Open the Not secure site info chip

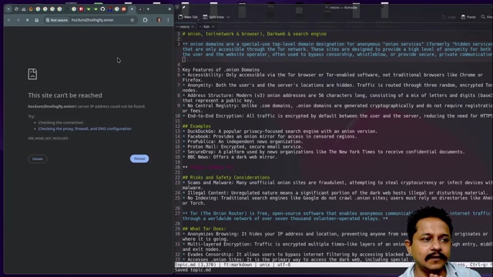point(56,20)
